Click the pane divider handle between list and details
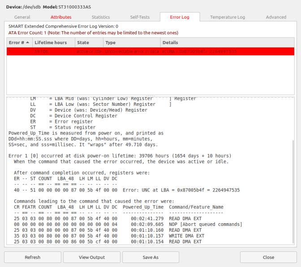This screenshot has width=301, height=267. [x=150, y=96]
